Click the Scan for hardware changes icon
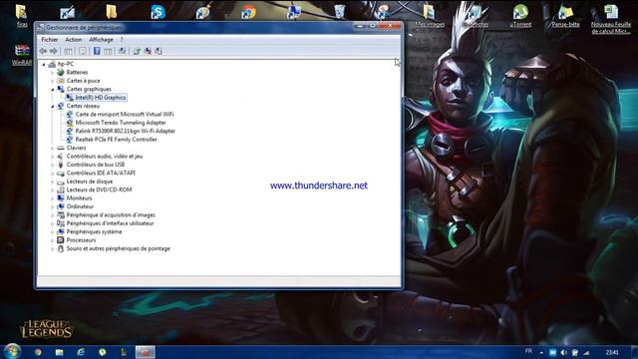This screenshot has width=638, height=359. (122, 51)
